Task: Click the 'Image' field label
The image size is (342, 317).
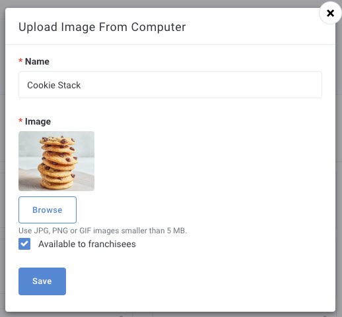Action: (38, 121)
